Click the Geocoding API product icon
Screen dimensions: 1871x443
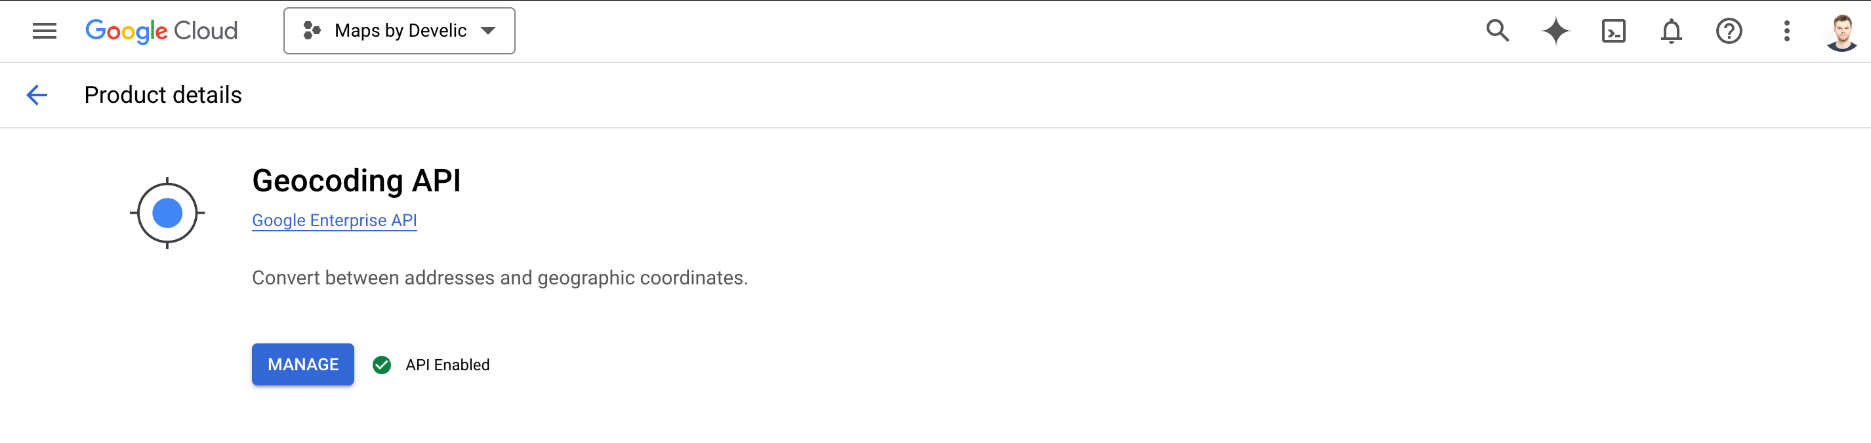[167, 212]
